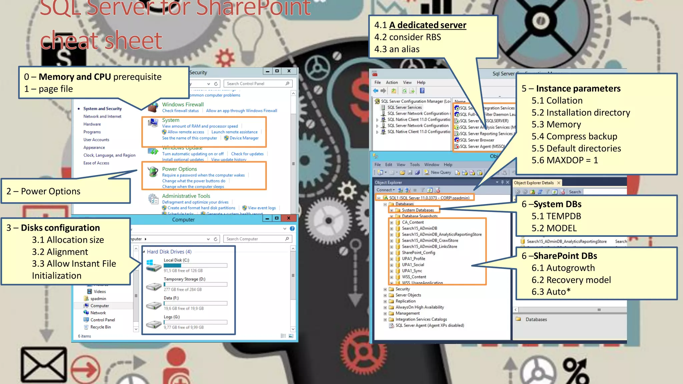Click Temporary Storage (D:) capacity bar
This screenshot has height=384, width=683.
(195, 284)
